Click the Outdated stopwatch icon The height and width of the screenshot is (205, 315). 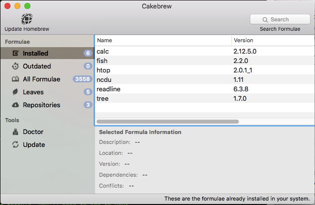click(x=15, y=66)
